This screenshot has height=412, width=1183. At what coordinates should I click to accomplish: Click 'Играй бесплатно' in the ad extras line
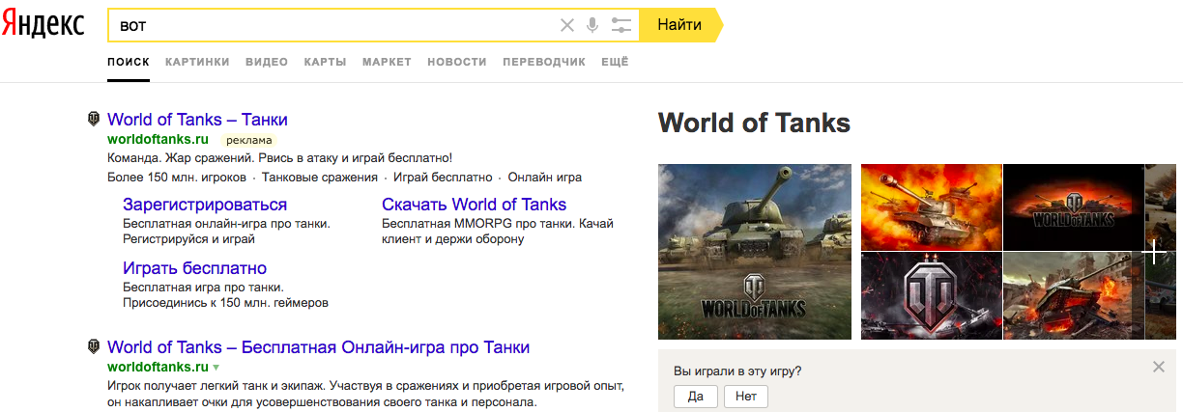click(443, 178)
